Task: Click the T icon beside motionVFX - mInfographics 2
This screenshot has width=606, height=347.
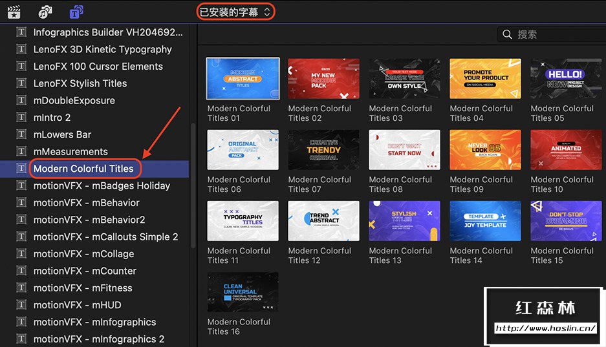Action: (x=21, y=339)
